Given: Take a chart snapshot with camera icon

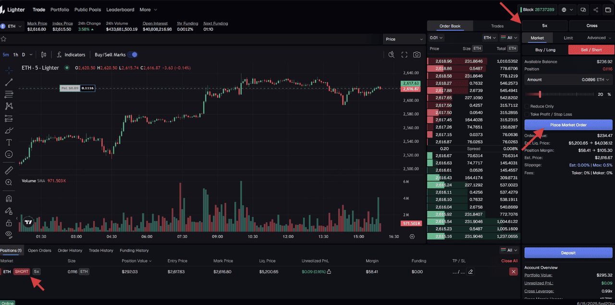Looking at the screenshot, I should (417, 55).
